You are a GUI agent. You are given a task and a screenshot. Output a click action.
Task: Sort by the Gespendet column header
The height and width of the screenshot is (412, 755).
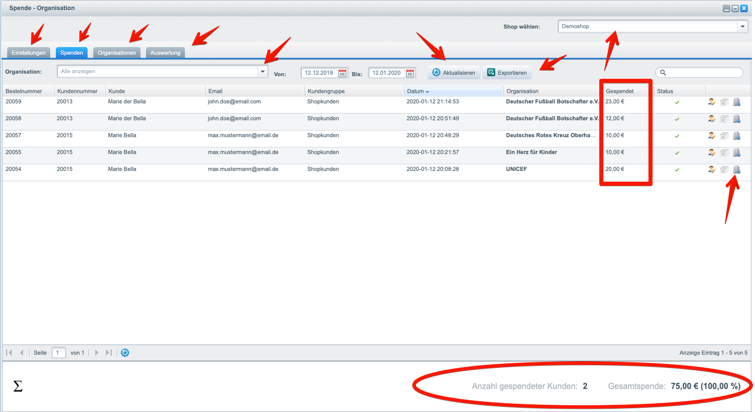(628, 91)
